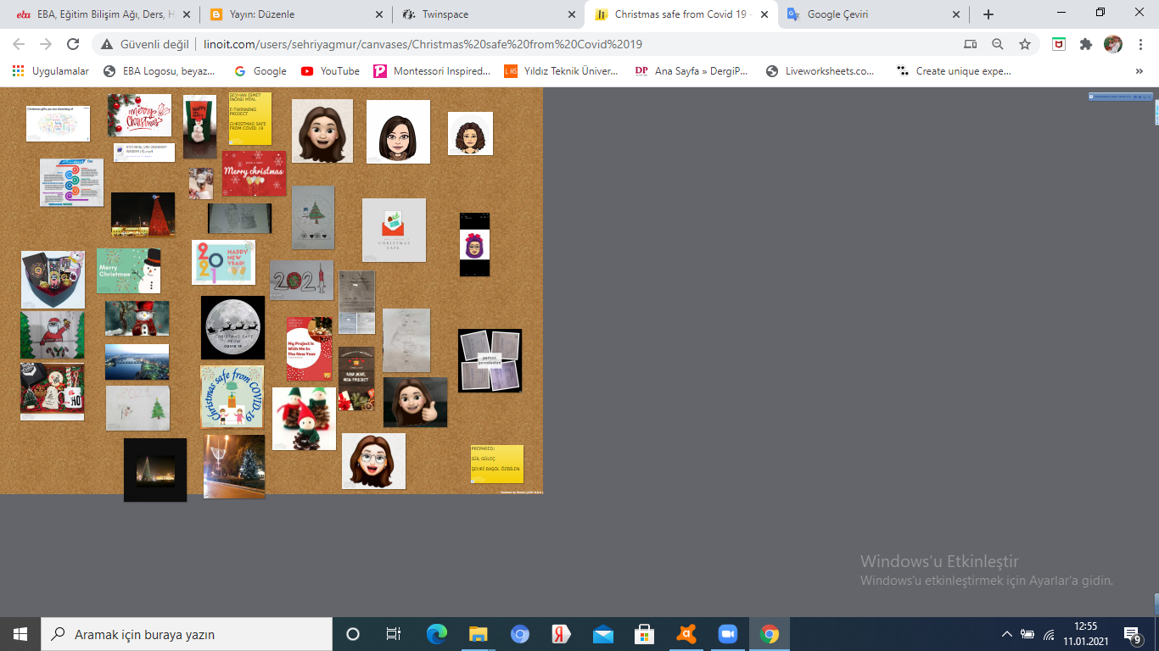Close the Twinspace tab
The image size is (1159, 651).
pyautogui.click(x=571, y=14)
